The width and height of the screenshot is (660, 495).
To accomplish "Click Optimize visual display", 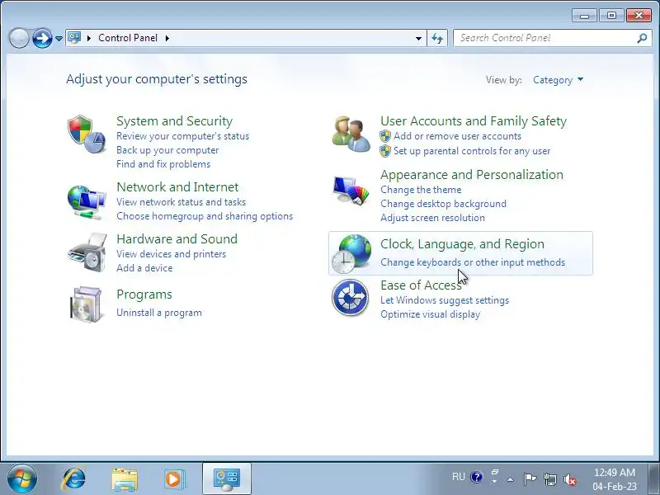I will (430, 314).
